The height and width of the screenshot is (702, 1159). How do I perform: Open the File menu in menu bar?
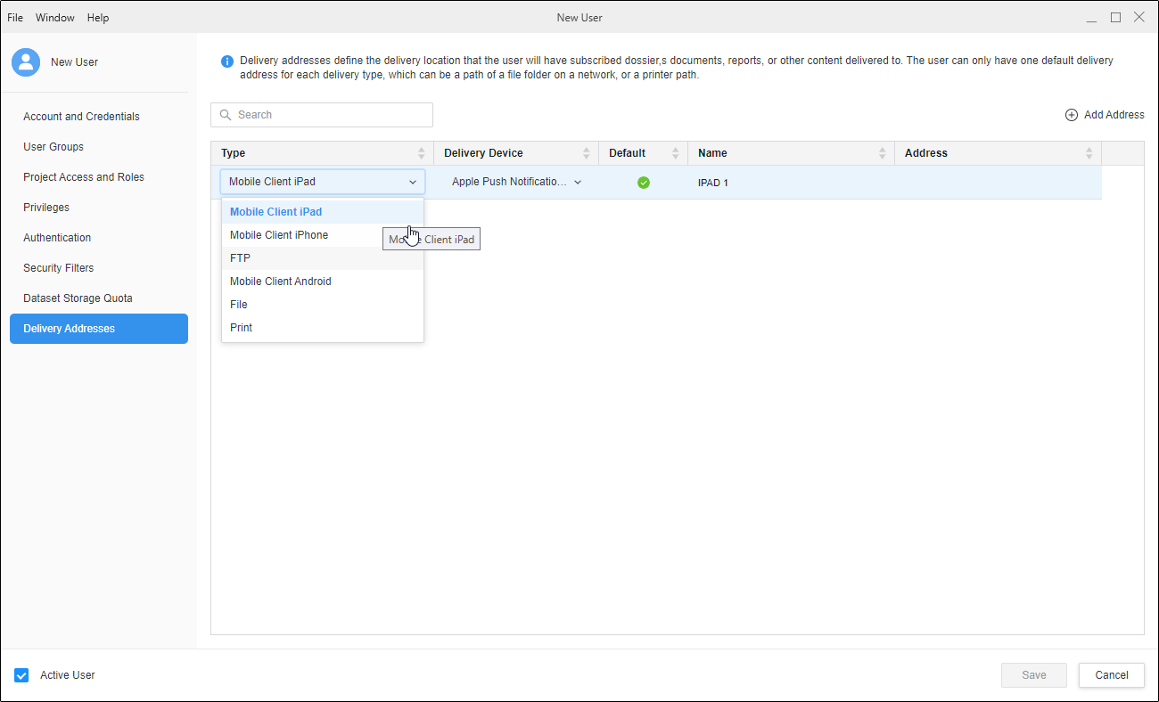15,18
